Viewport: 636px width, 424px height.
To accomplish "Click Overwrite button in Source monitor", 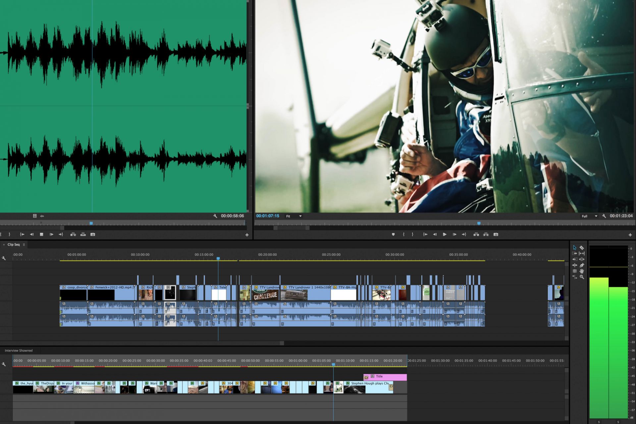I will tap(83, 235).
